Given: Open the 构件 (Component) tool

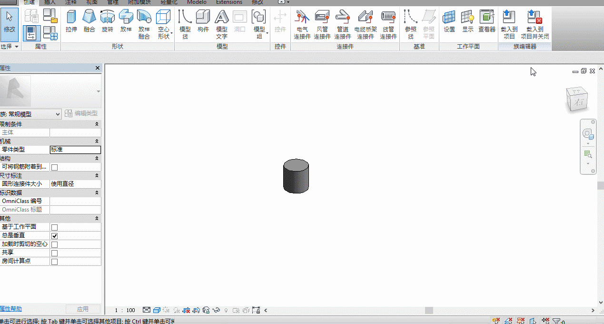Looking at the screenshot, I should click(x=203, y=22).
